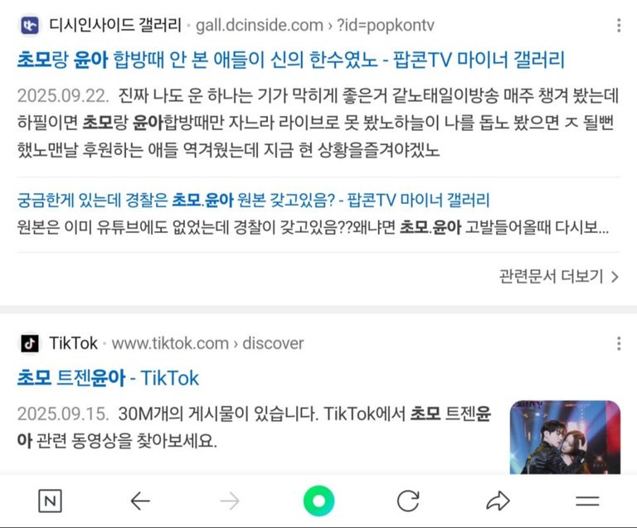Viewport: 637px width, 528px height.
Task: Open 초모 트젠윤아 - TikTok result title
Action: pos(108,378)
